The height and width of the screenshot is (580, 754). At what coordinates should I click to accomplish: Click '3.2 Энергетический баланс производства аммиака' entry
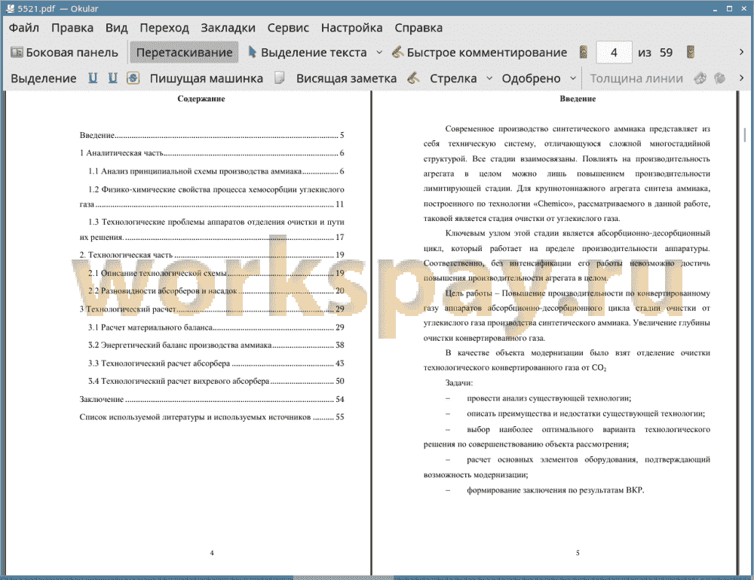(216, 345)
